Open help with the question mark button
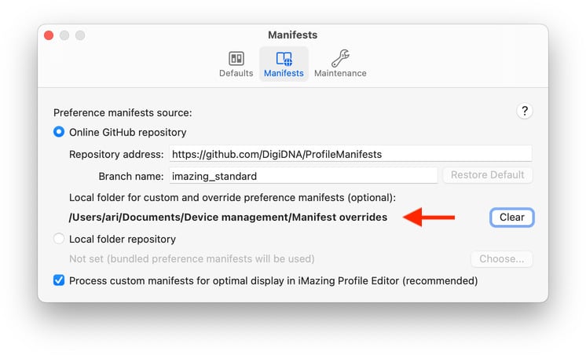This screenshot has width=586, height=355. click(x=525, y=112)
